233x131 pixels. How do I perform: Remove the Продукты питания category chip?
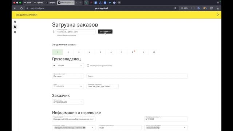coord(84,128)
